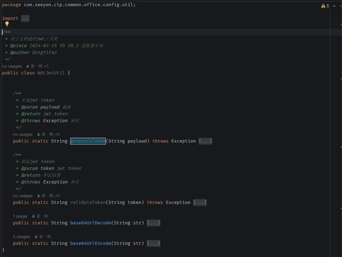Screen dimensions: 342x257
Task: Unfold the base64UrlEncode method body
Action: [154, 243]
